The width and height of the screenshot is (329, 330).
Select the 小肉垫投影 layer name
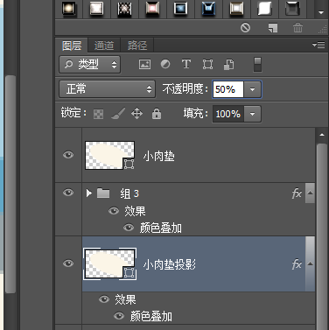170,264
